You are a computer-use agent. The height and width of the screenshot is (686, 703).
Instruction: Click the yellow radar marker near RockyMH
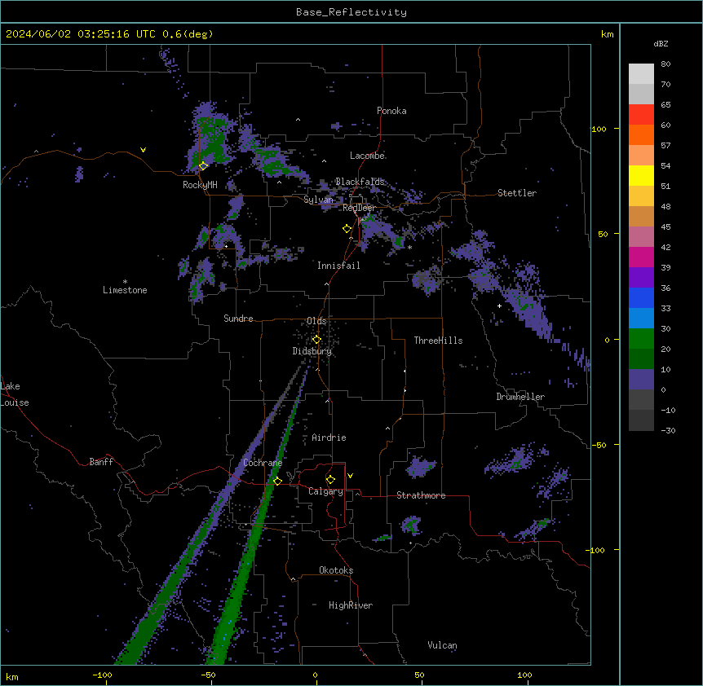tap(203, 165)
